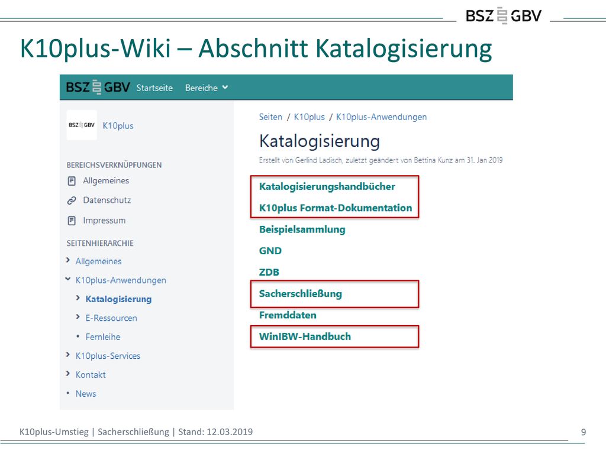Expand the Kontakt tree node chevron
The image size is (606, 454).
(x=68, y=374)
